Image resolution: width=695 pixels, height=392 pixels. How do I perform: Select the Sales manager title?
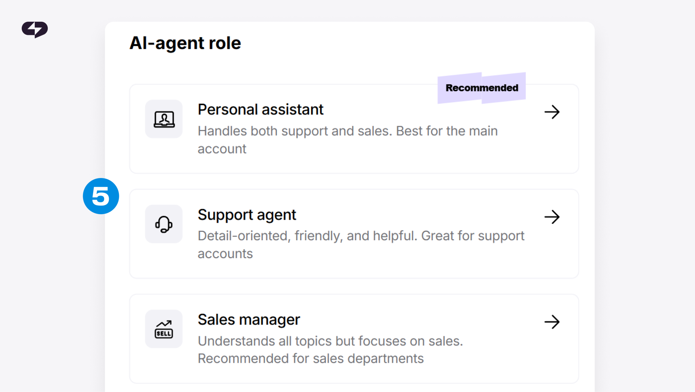point(249,320)
